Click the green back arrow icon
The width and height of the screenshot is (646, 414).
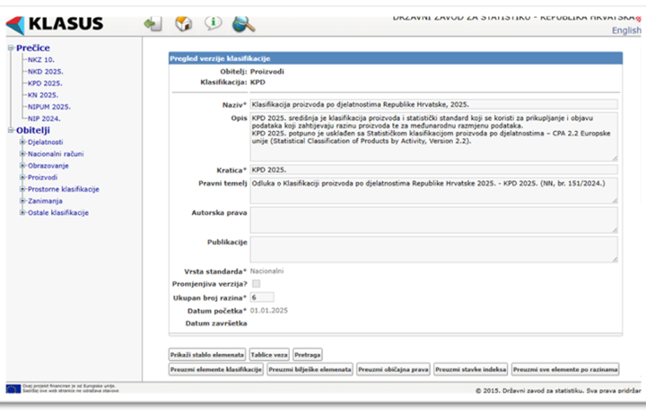[153, 24]
